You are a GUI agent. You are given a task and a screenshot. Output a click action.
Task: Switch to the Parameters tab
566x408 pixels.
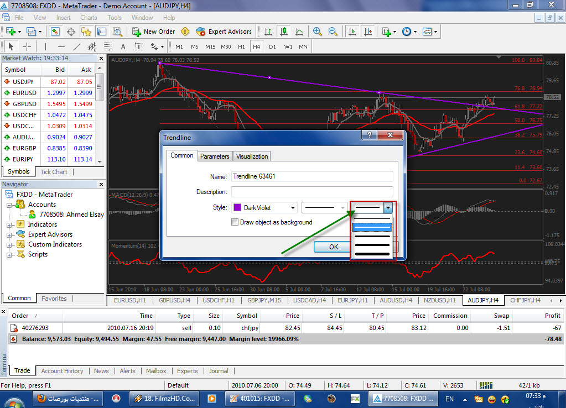215,156
